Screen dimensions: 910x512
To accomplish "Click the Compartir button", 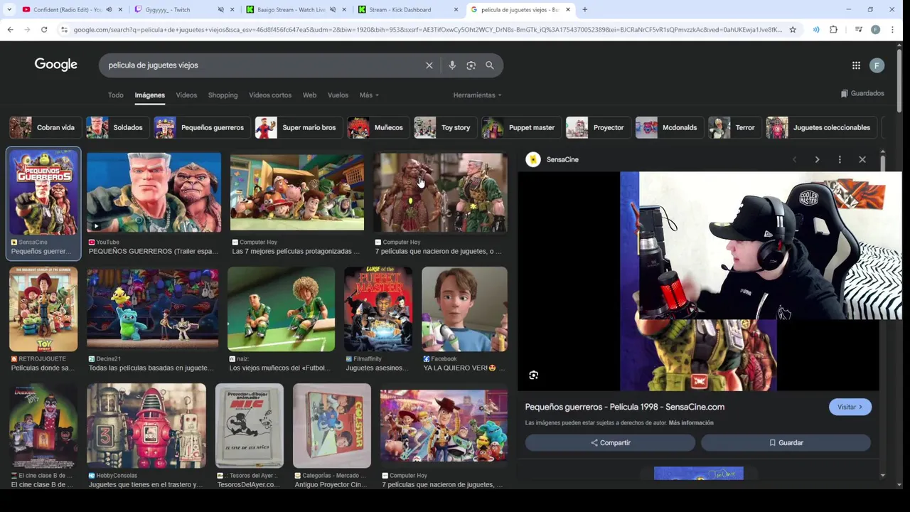I will [610, 442].
